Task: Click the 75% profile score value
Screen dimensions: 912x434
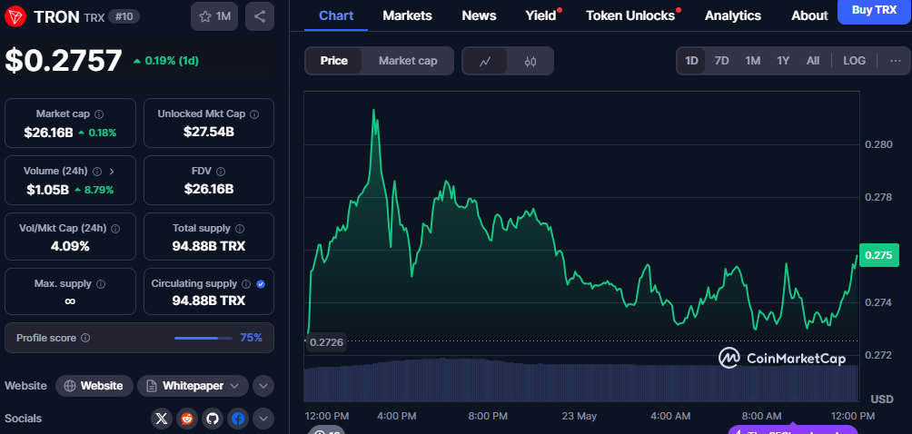Action: tap(252, 338)
